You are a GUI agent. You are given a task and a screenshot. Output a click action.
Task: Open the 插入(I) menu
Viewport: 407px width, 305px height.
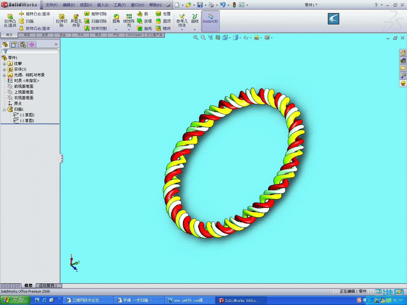[103, 5]
